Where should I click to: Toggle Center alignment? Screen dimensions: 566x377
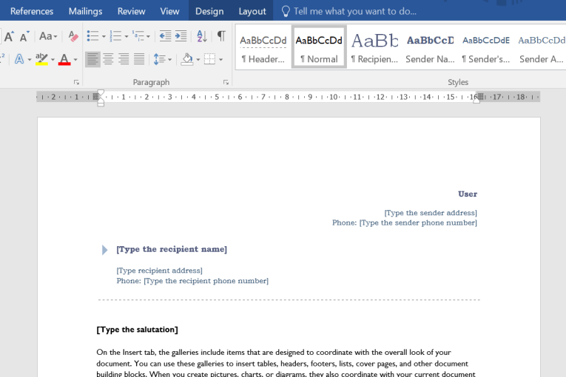click(108, 59)
